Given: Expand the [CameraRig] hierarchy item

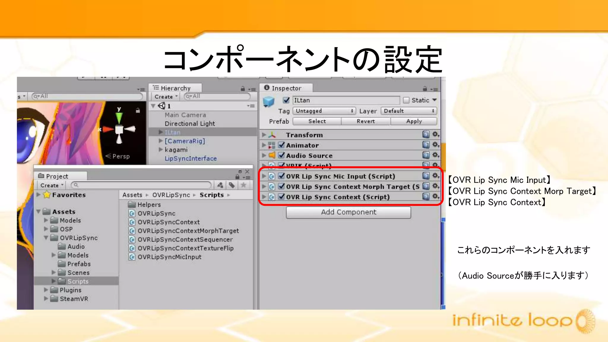Looking at the screenshot, I should click(161, 141).
